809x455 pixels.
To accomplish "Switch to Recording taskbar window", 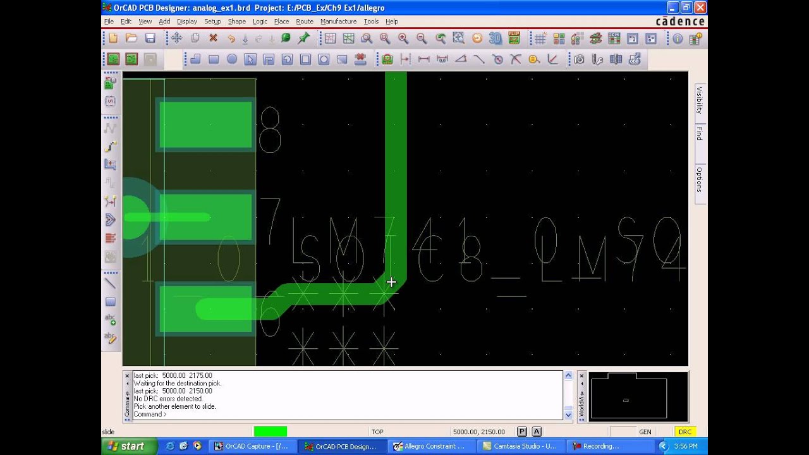I will (610, 446).
